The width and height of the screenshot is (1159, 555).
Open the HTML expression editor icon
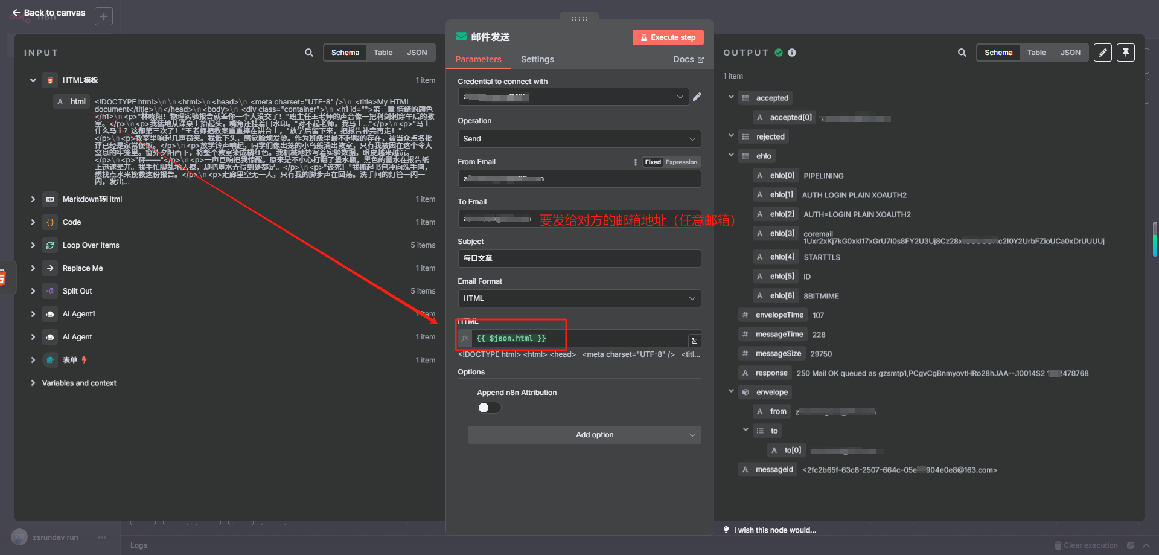point(695,341)
